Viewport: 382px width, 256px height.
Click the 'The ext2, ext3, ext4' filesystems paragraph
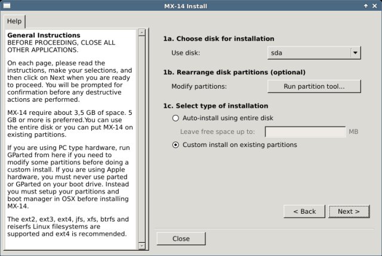tap(68, 227)
